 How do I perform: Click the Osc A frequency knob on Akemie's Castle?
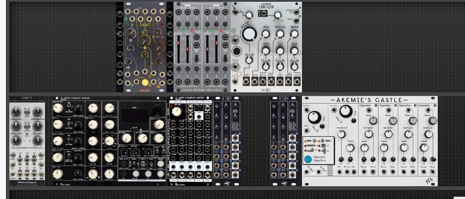pyautogui.click(x=345, y=111)
